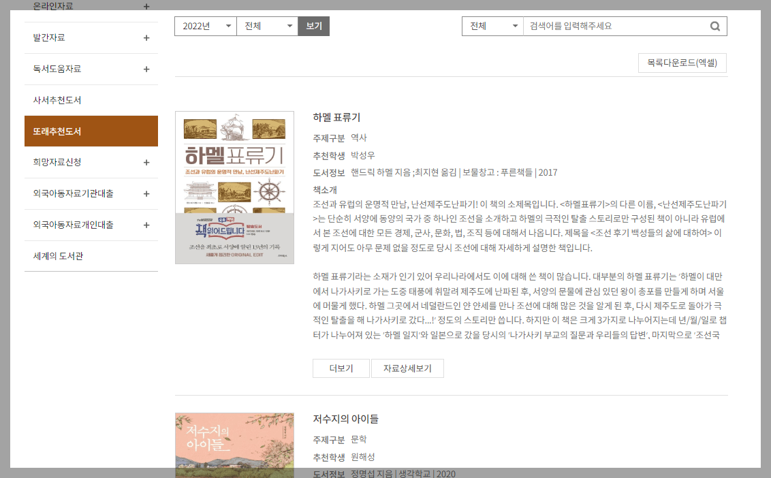Focus the 검색어를 입력해주세요 search field
Screen dimensions: 771x478
[614, 26]
